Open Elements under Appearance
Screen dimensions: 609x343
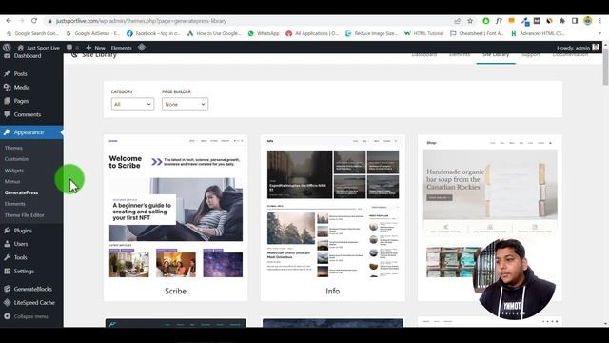click(15, 204)
